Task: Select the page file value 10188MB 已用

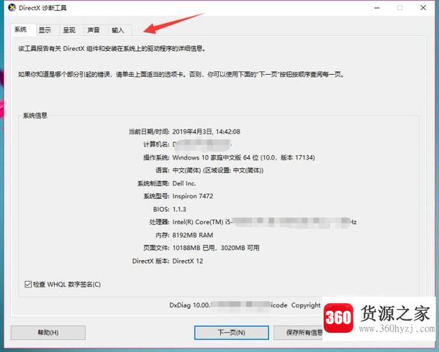Action: click(216, 248)
